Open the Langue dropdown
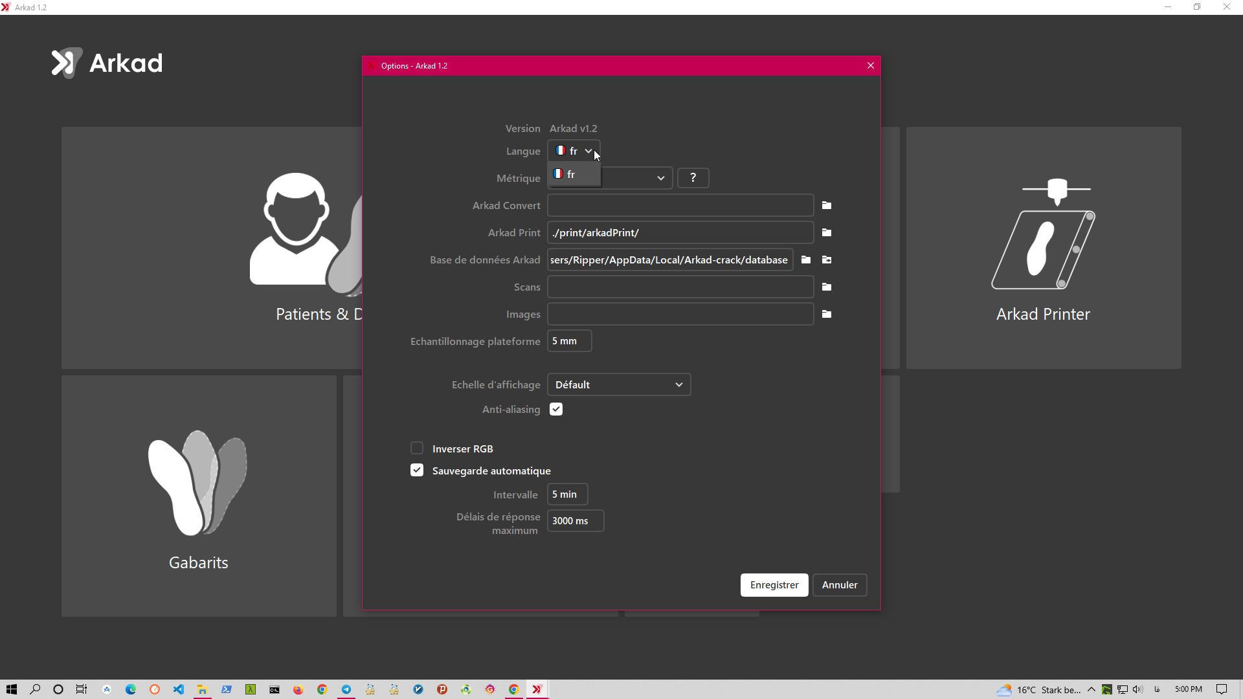Screen dimensions: 1243x699 tap(574, 151)
